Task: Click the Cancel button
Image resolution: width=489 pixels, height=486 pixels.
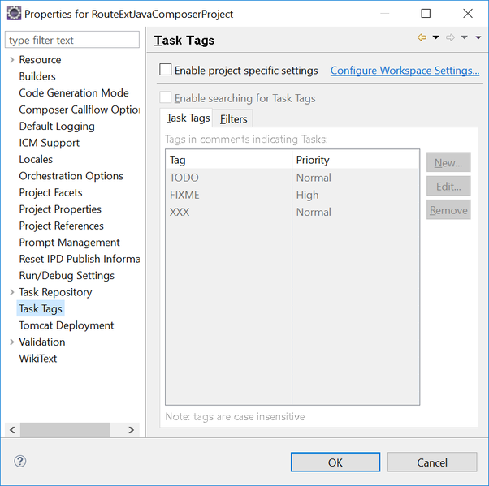Action: [432, 462]
